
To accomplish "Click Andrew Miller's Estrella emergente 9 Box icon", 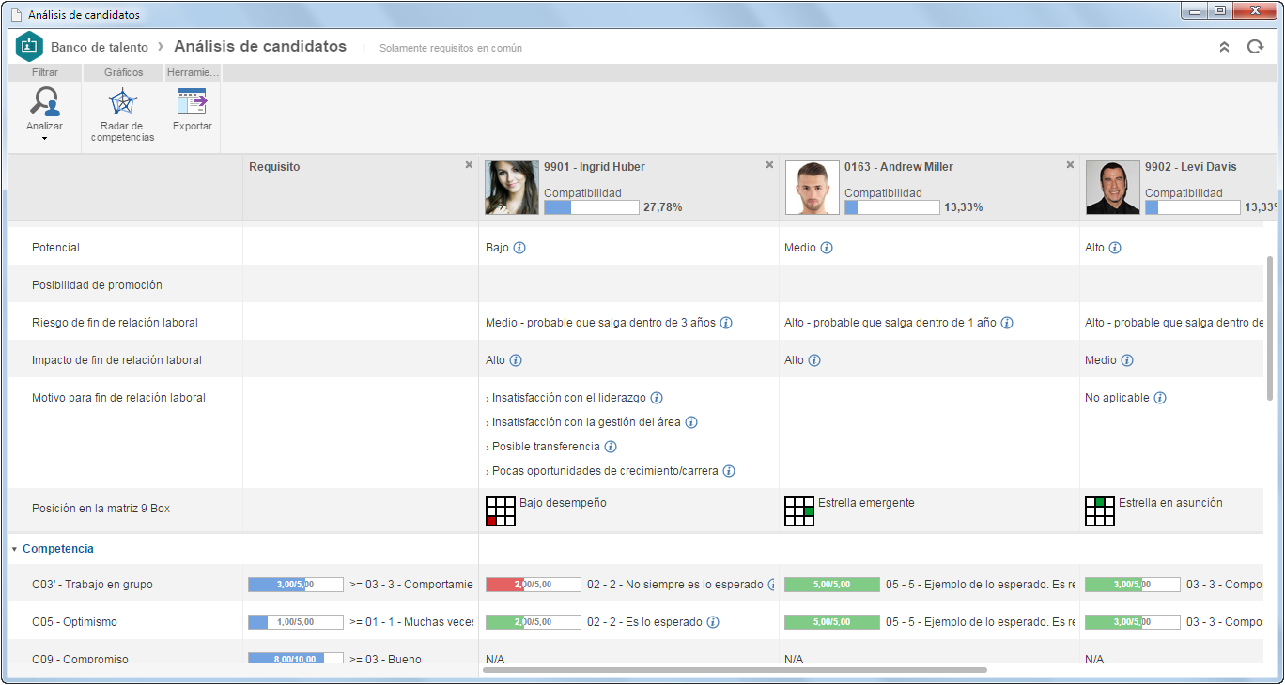I will coord(799,511).
